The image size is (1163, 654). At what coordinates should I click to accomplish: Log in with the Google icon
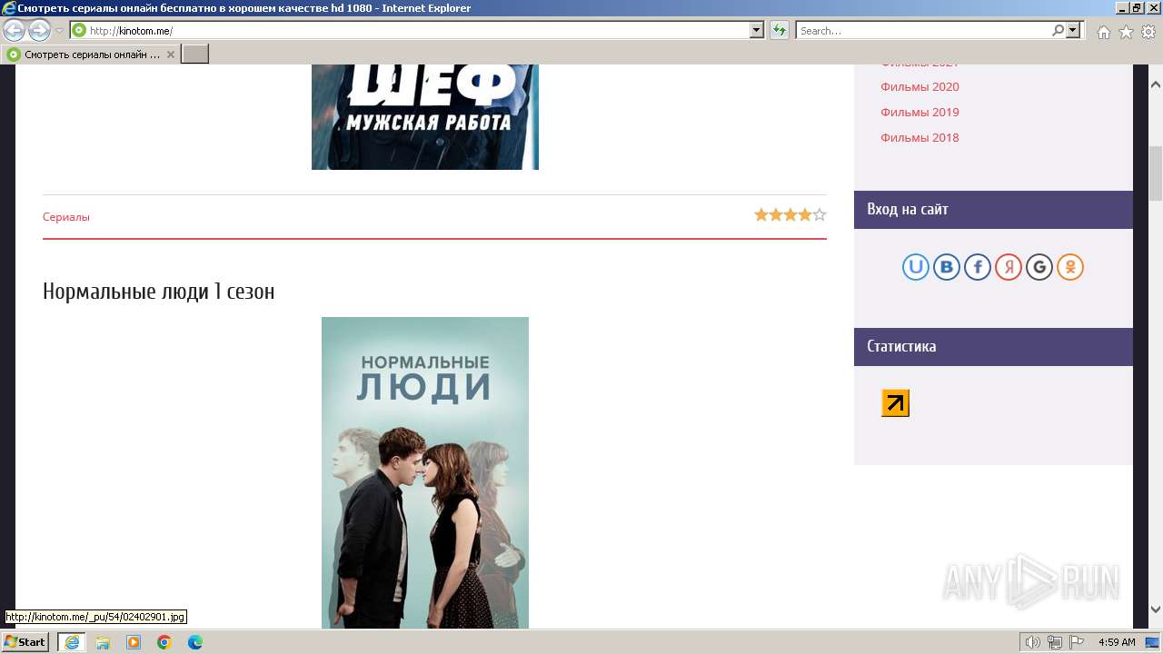click(1039, 267)
